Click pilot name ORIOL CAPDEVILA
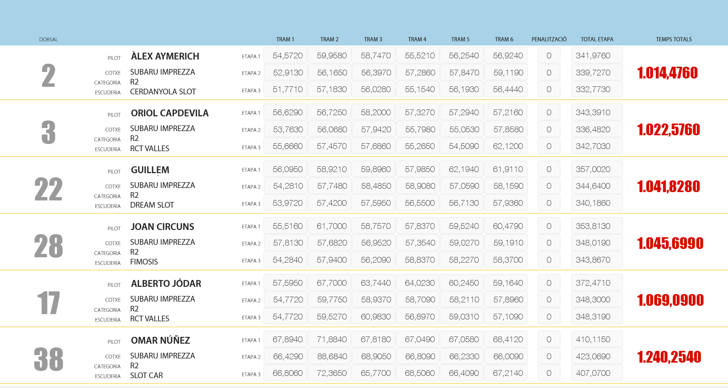This screenshot has height=388, width=728. pyautogui.click(x=169, y=113)
